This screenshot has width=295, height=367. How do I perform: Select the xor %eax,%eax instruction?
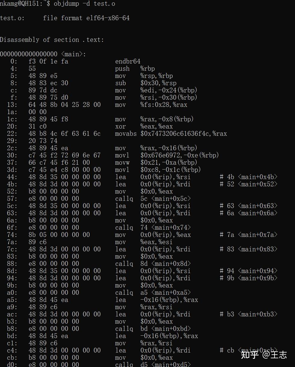coord(144,126)
